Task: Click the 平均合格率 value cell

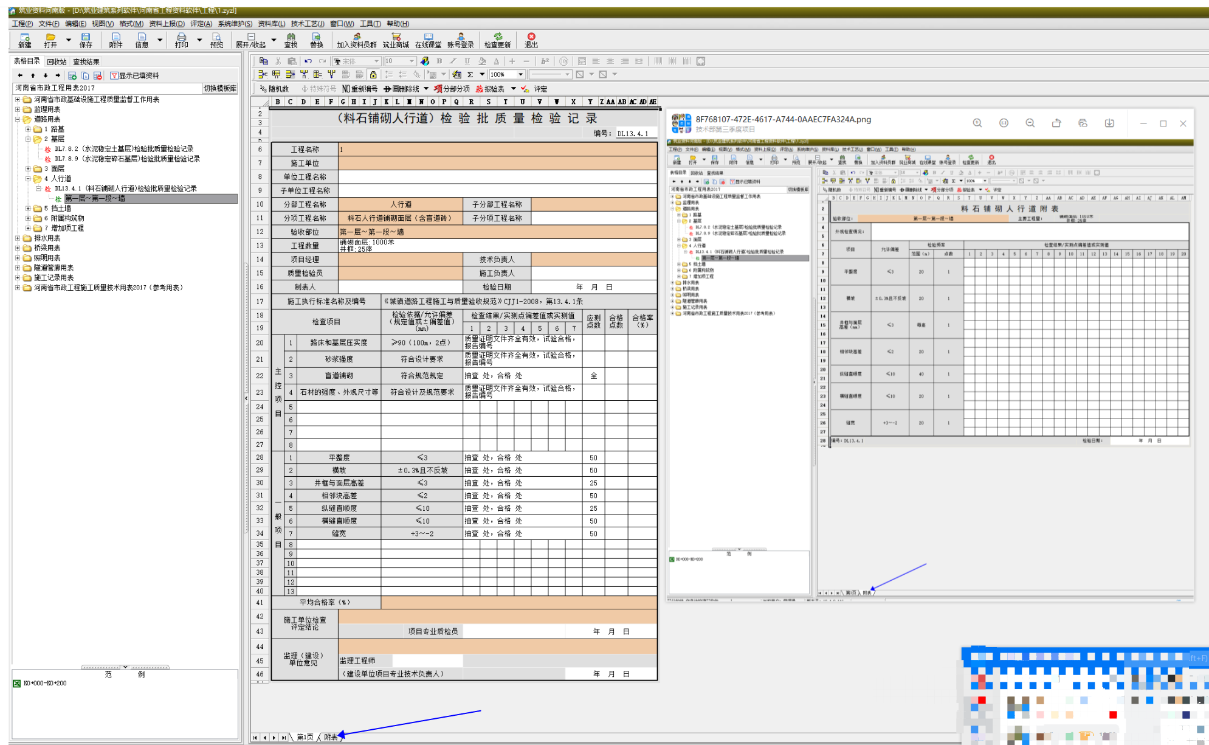Action: pos(518,602)
